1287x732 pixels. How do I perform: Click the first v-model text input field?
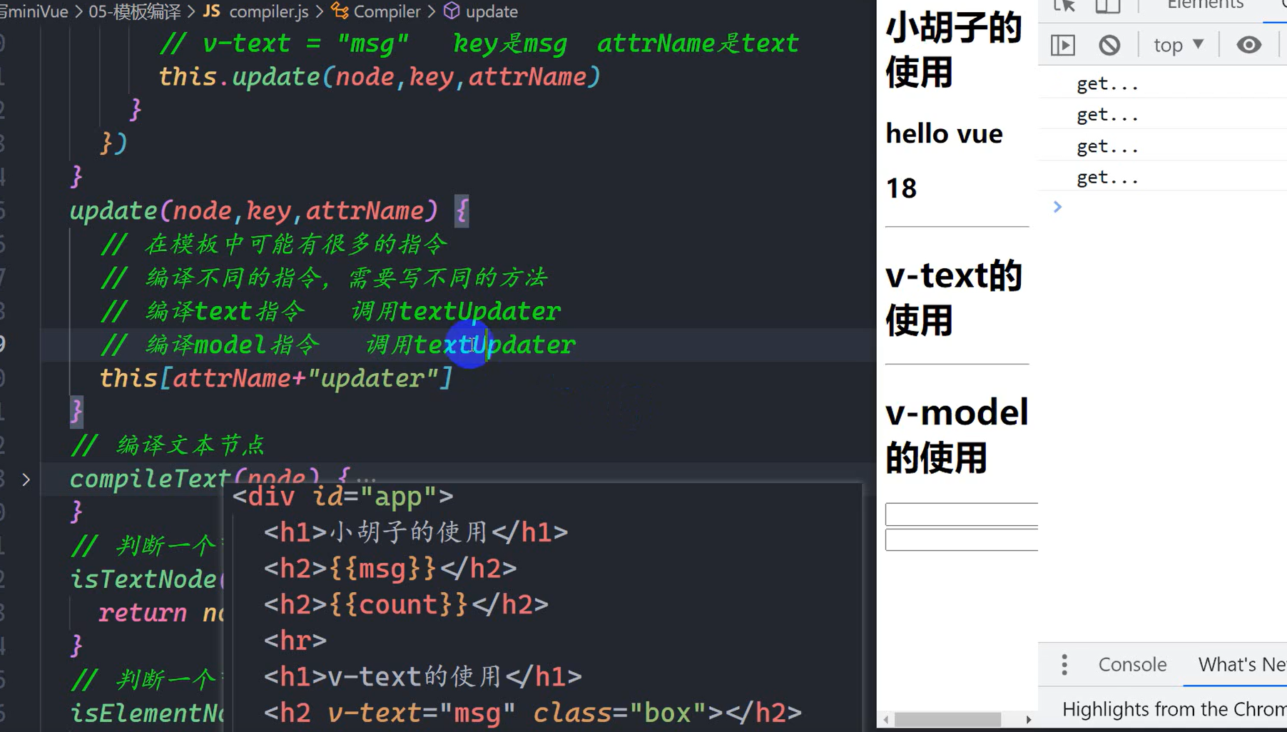[x=961, y=514]
